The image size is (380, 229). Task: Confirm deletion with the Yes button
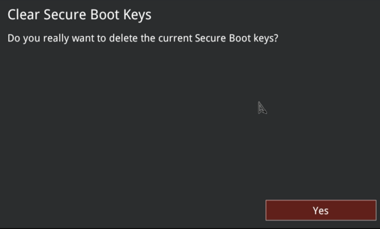tap(320, 210)
